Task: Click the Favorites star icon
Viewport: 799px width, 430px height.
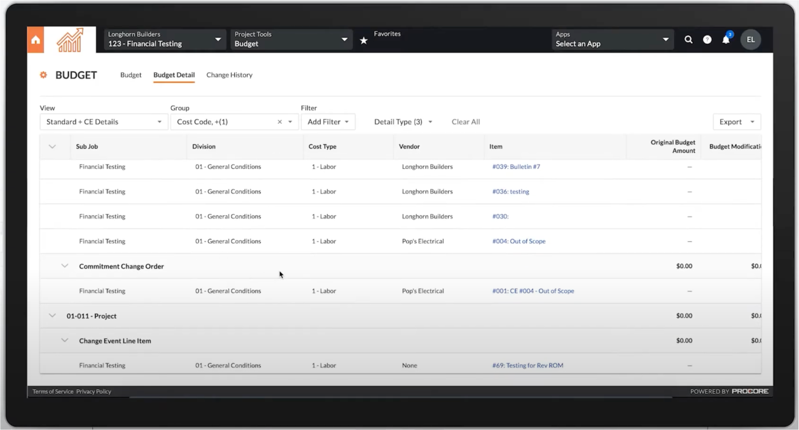Action: [x=364, y=41]
